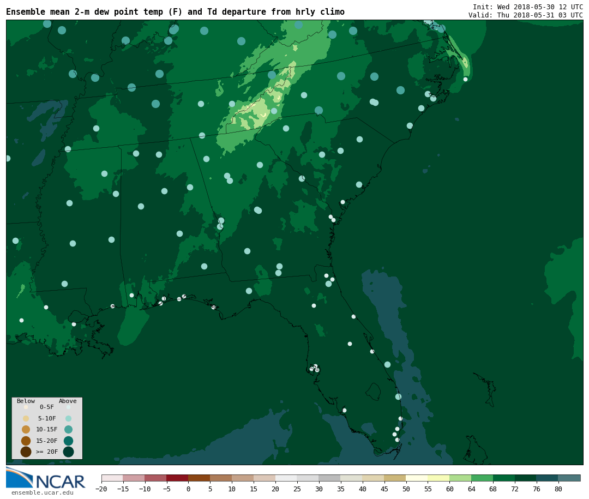Pick the colorbar swatch between -15 and -10

pos(134,478)
